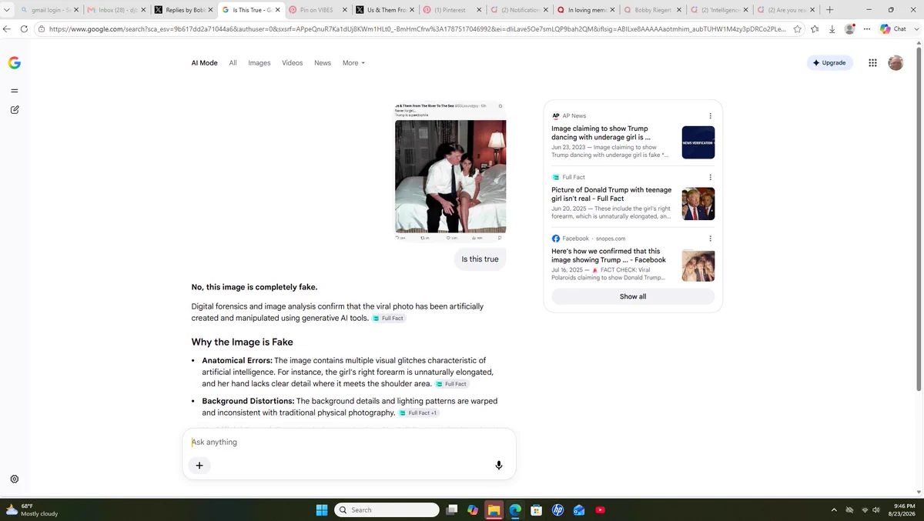Open Windows Start menu
Image resolution: width=924 pixels, height=521 pixels.
click(322, 509)
